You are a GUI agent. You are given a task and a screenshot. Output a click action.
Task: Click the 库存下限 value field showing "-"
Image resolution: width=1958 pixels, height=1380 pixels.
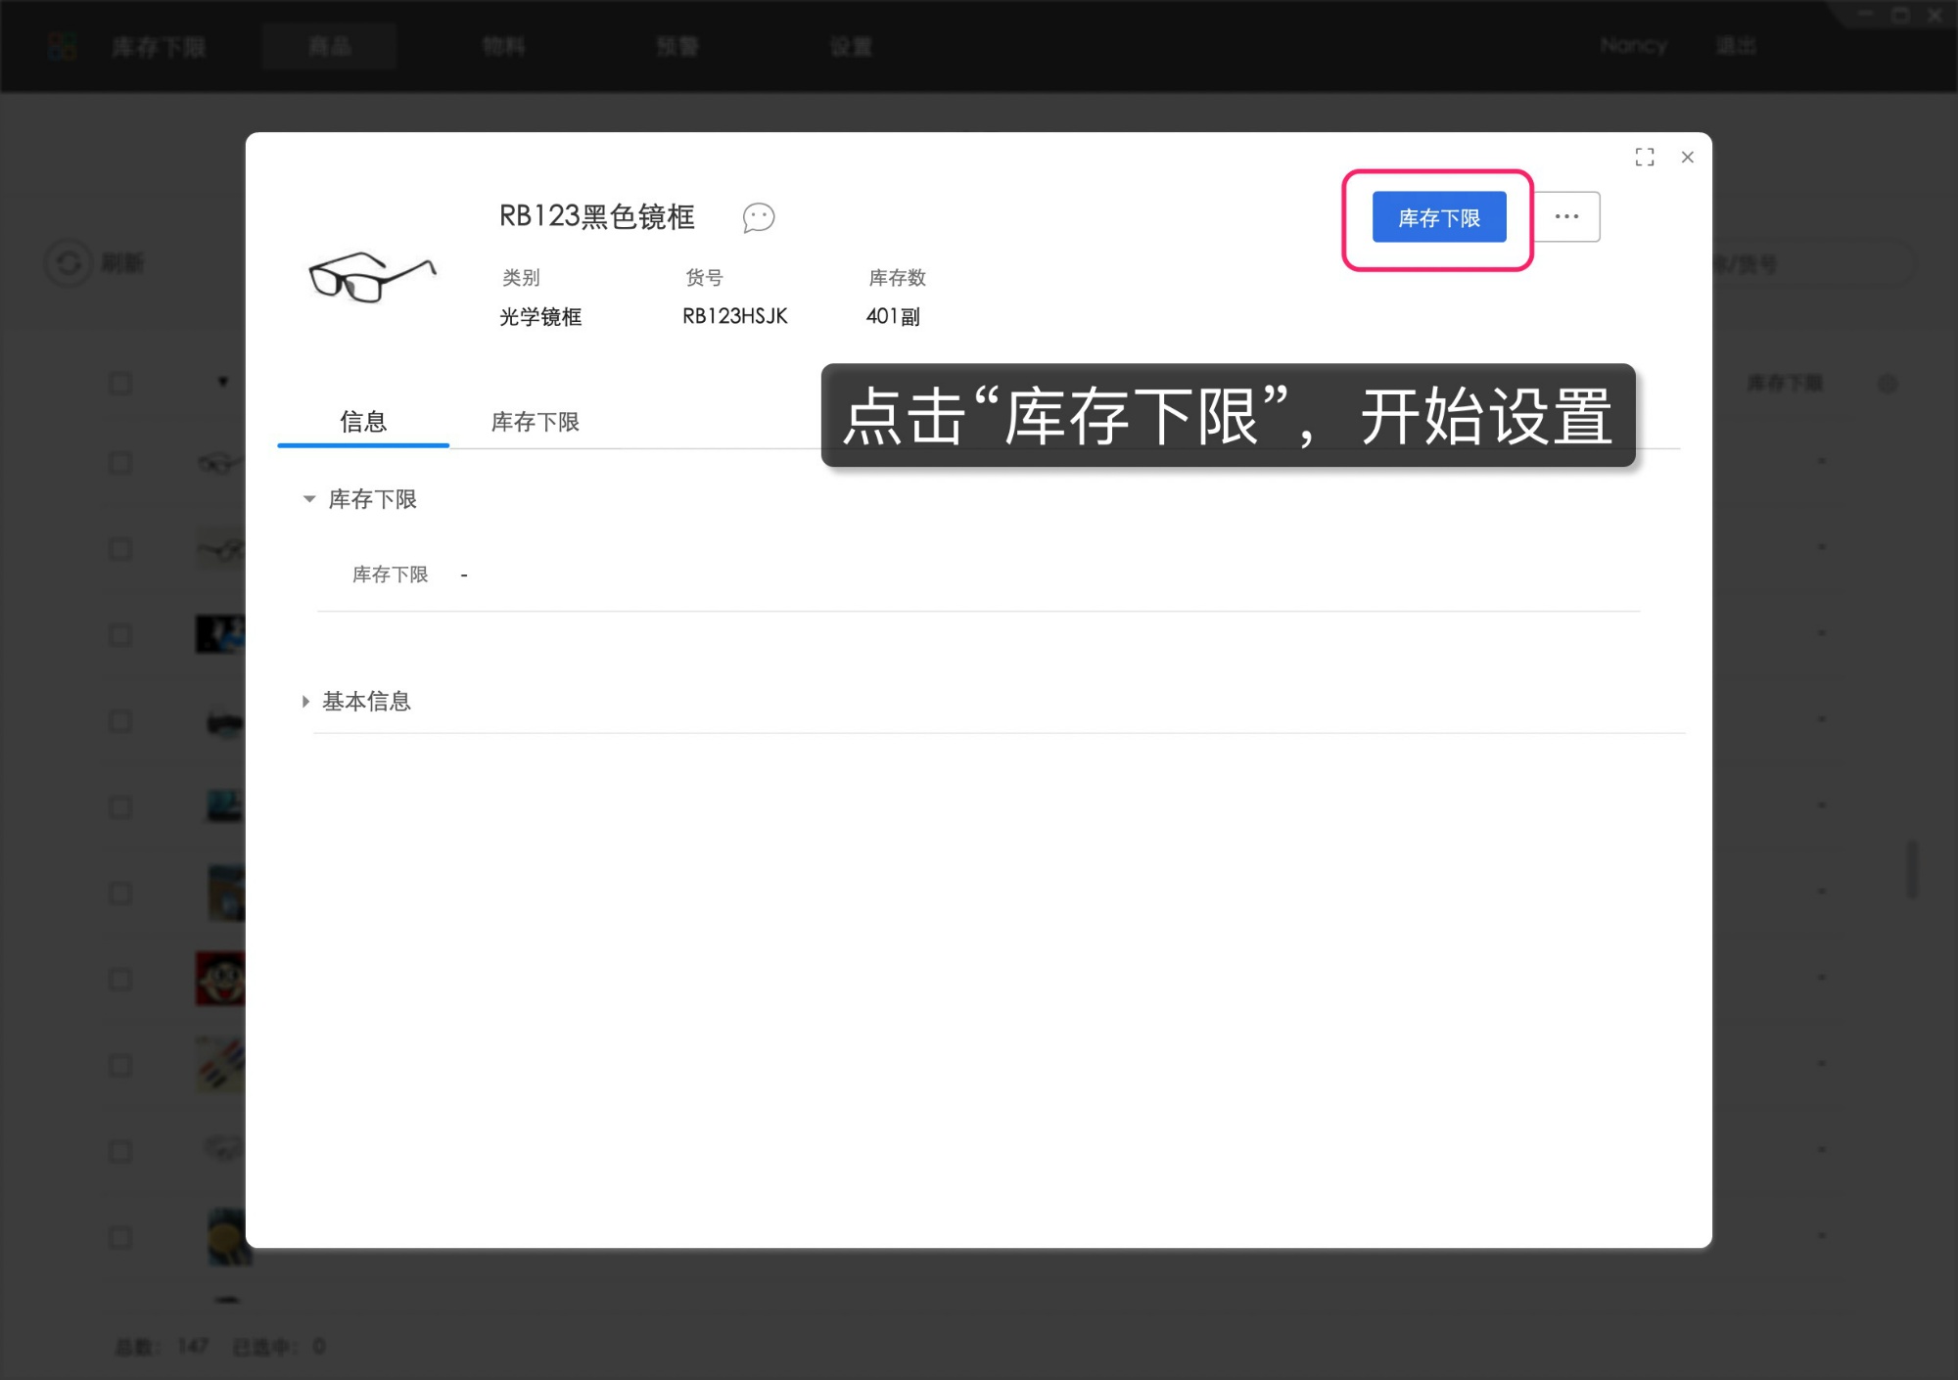coord(465,575)
